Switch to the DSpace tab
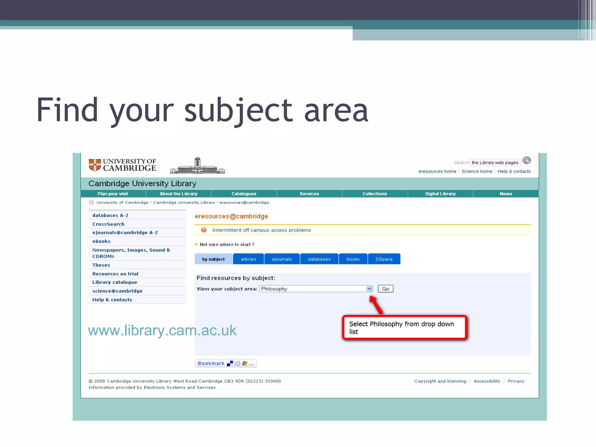Screen dimensions: 596x447 pyautogui.click(x=384, y=259)
